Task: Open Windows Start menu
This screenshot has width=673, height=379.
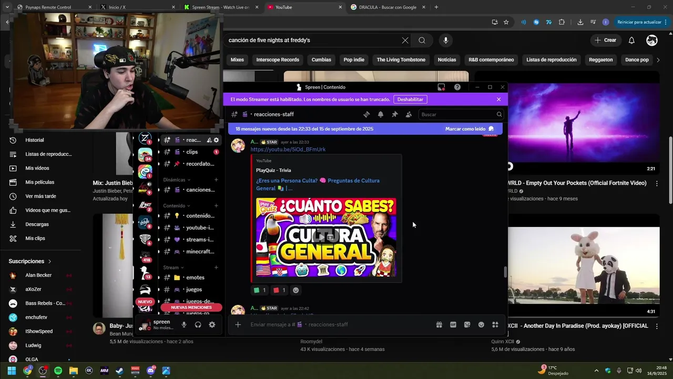Action: pyautogui.click(x=12, y=371)
